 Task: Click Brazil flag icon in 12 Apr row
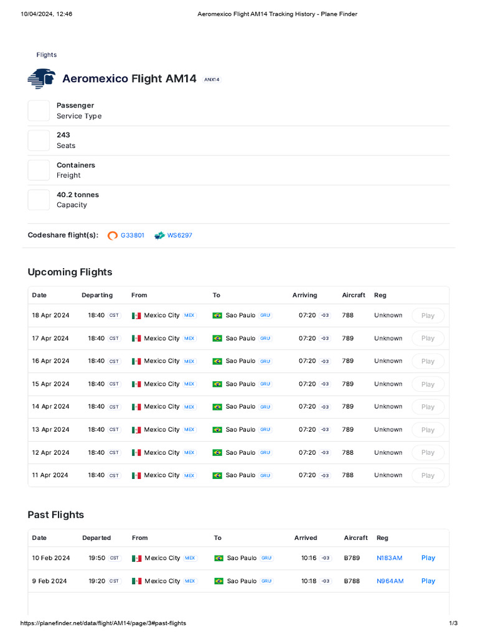[x=217, y=453]
